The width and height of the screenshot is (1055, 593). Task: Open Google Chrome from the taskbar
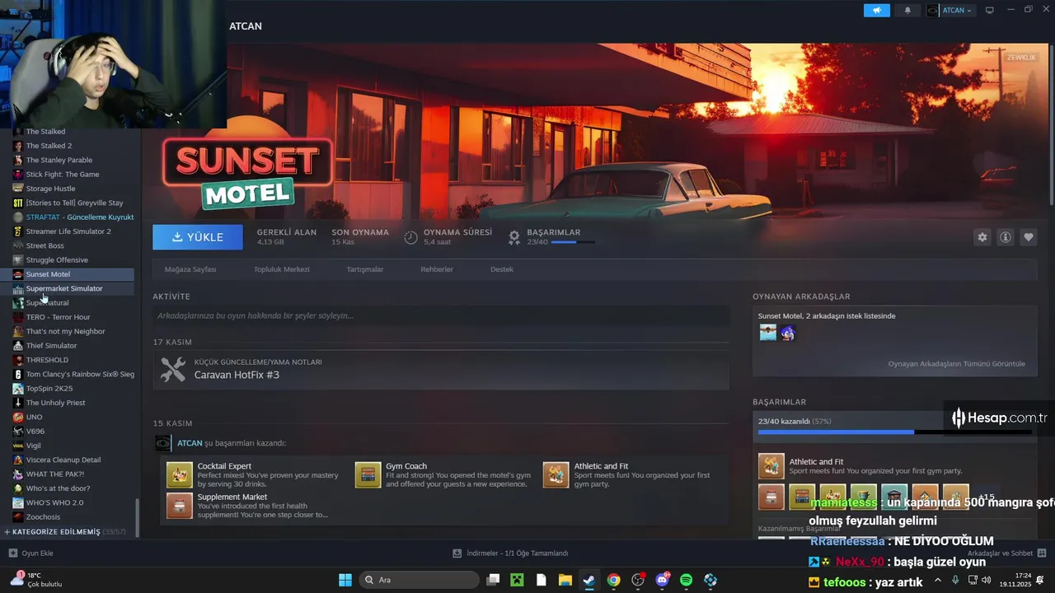tap(613, 580)
